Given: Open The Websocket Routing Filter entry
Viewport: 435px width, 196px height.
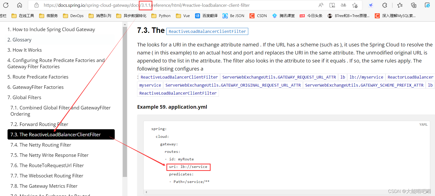Looking at the screenshot, I should pos(47,176).
